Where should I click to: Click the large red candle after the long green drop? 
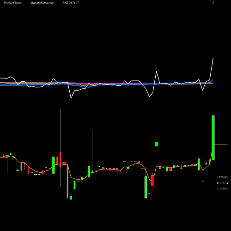(x=152, y=181)
